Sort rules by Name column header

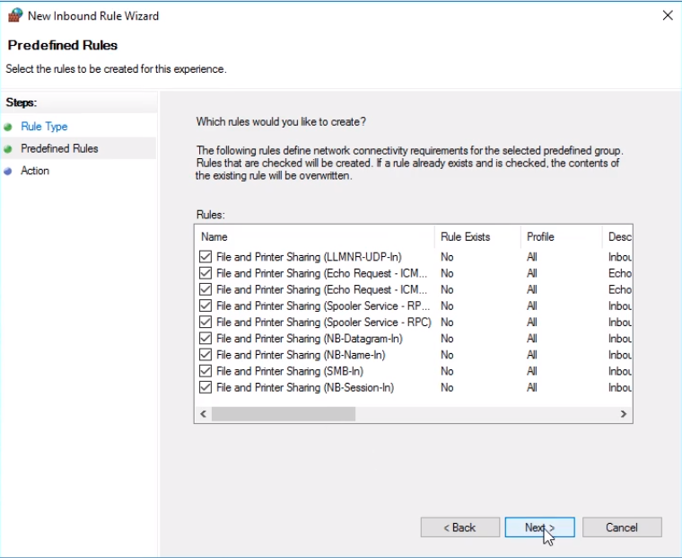314,237
